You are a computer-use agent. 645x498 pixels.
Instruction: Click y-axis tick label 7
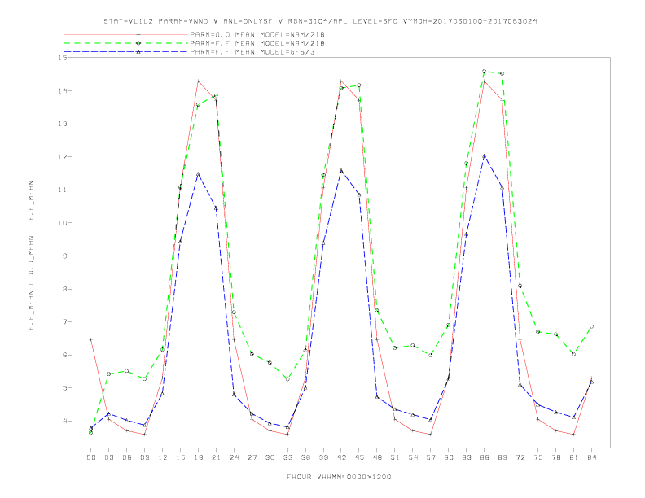pyautogui.click(x=65, y=321)
